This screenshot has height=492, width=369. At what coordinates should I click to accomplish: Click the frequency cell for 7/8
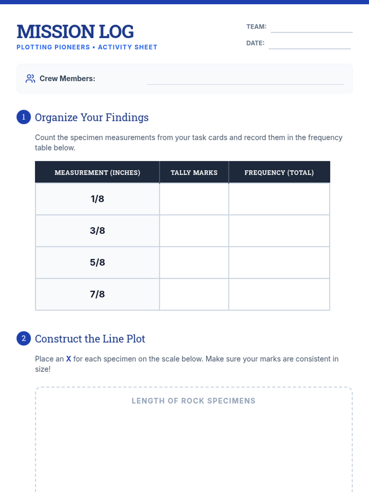(279, 294)
